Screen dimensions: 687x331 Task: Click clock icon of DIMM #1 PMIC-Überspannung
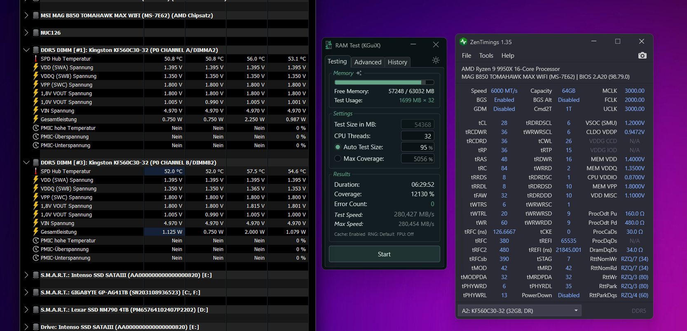click(x=36, y=136)
